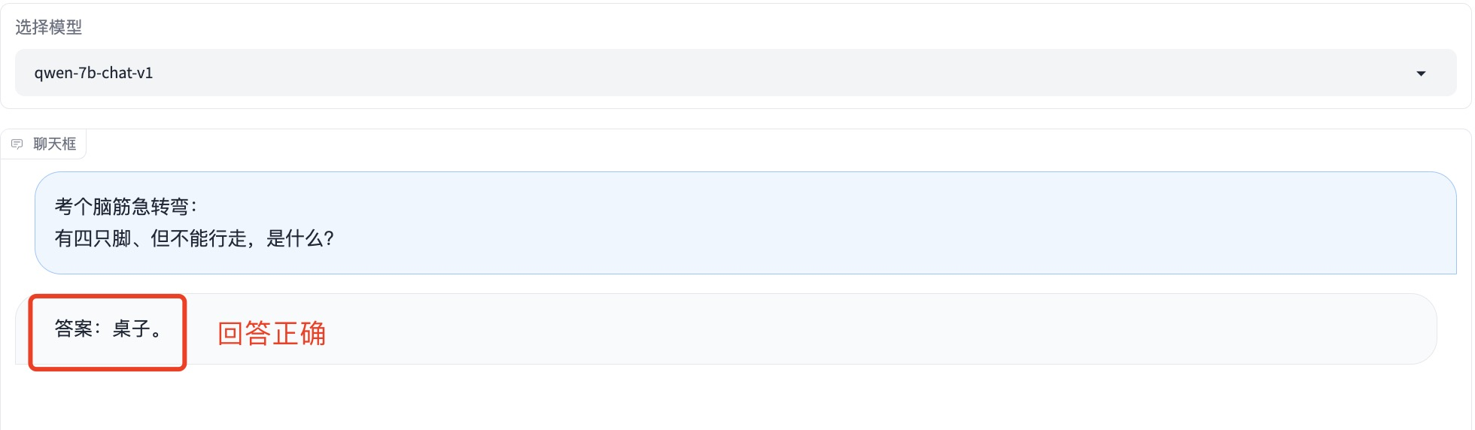
Task: Click the red 回答正确 annotation text
Action: 272,333
